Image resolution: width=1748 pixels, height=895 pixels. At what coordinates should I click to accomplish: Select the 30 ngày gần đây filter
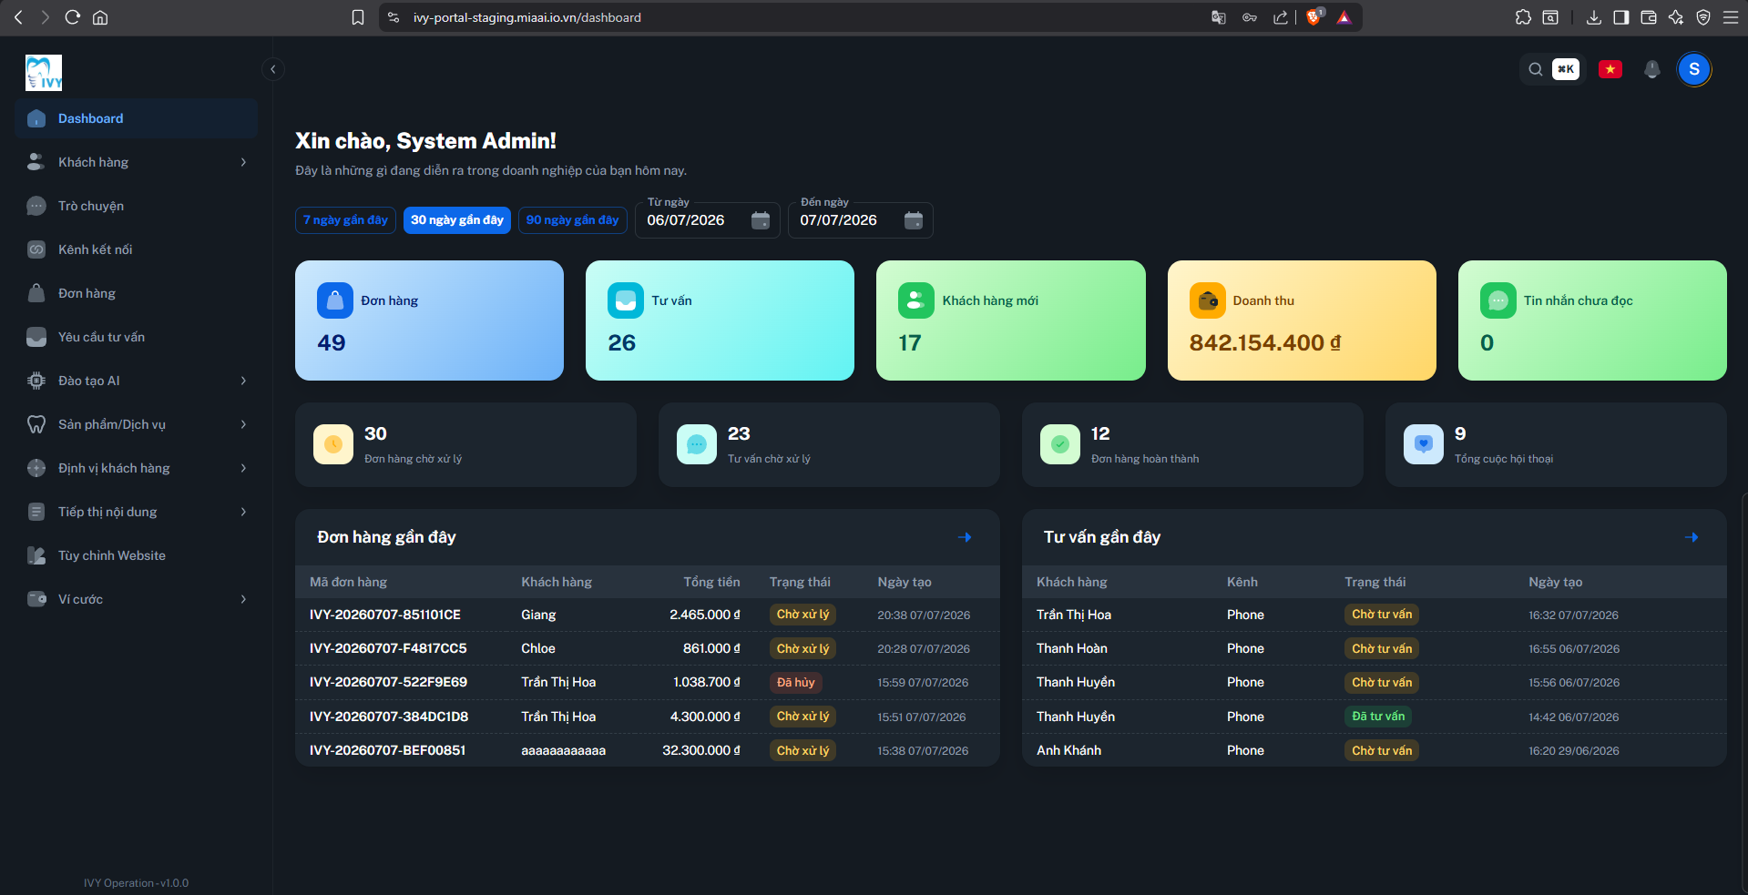click(x=457, y=220)
